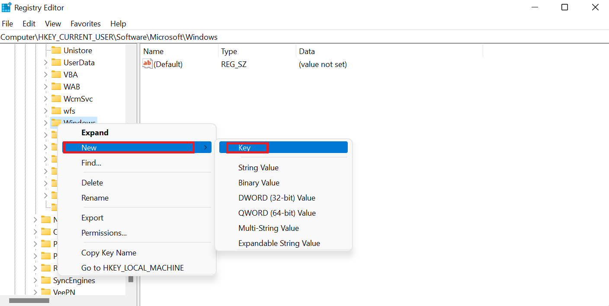Click the WAB folder icon
609x306 pixels.
point(56,86)
